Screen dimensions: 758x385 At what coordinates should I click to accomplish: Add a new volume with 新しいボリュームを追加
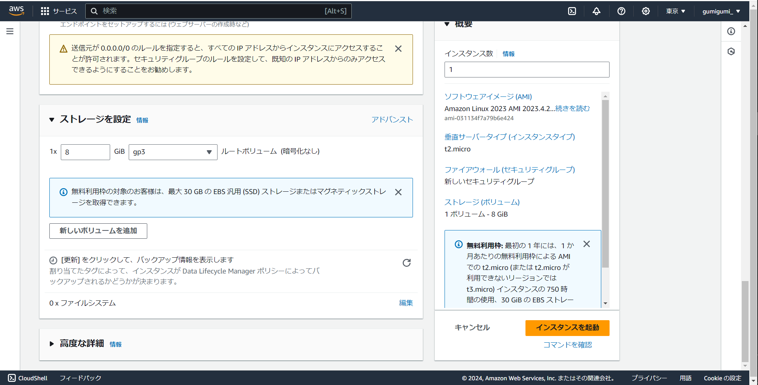click(98, 231)
